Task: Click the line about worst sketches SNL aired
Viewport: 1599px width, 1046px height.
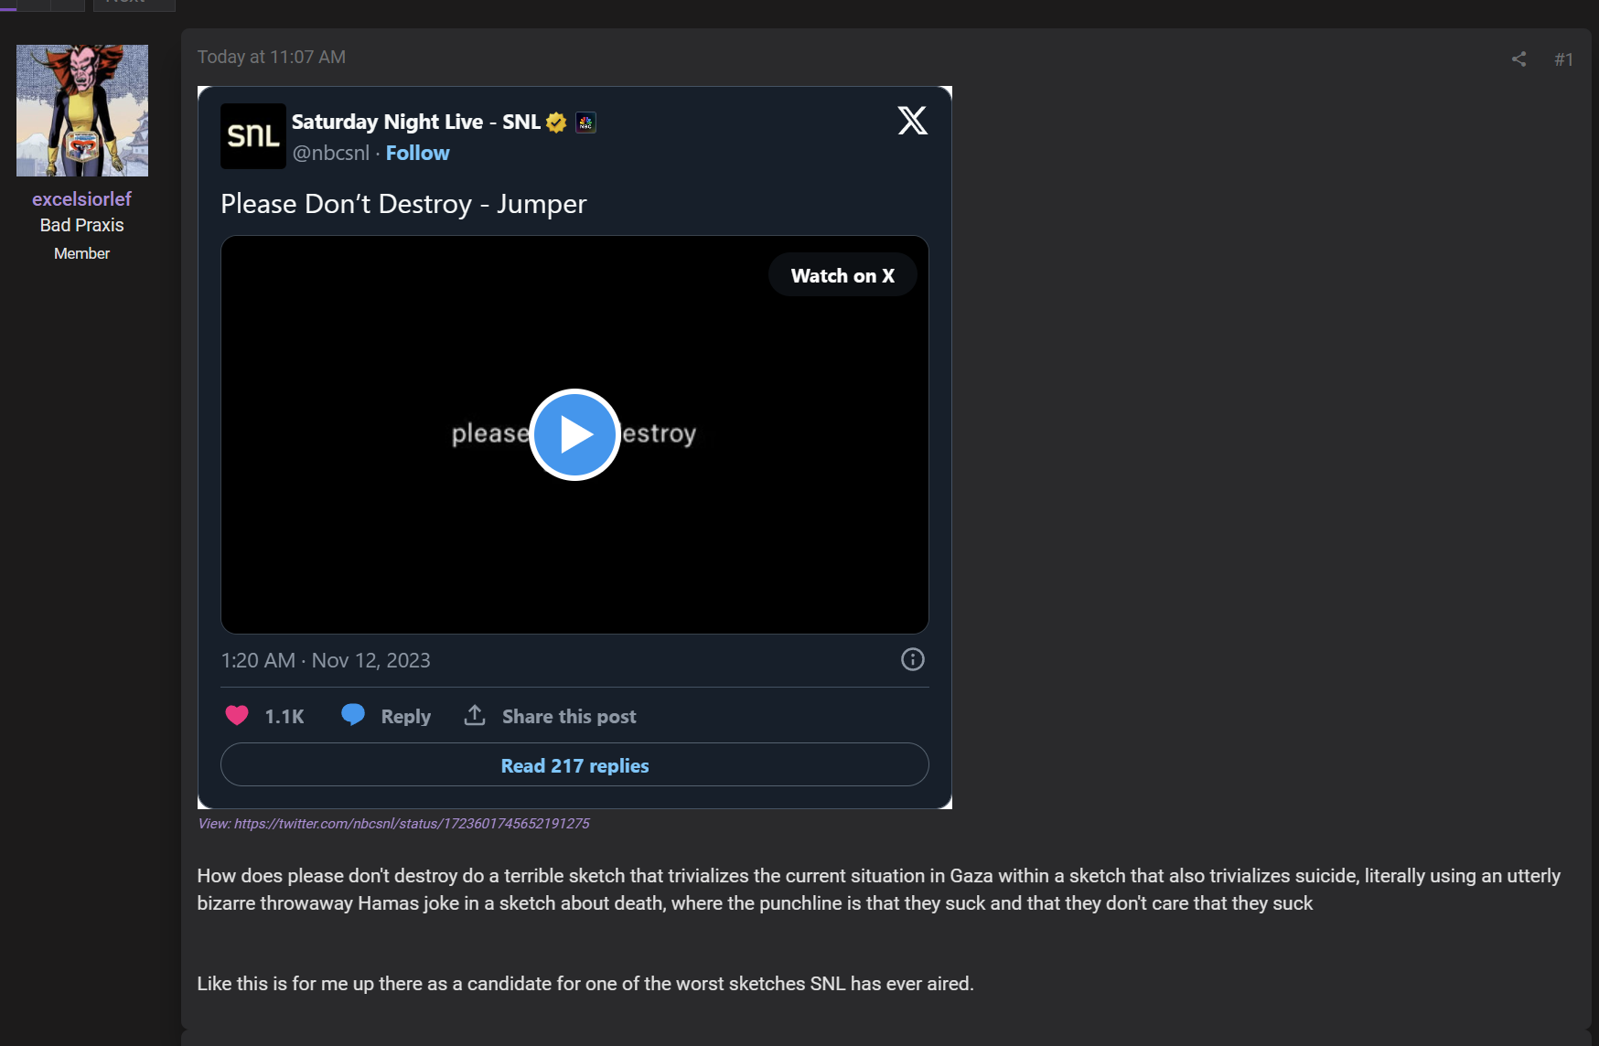Action: 585,984
